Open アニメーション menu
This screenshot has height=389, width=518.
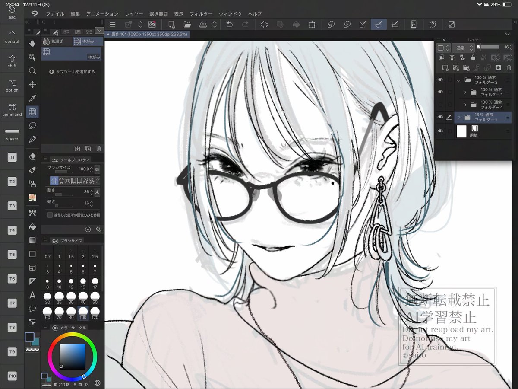102,14
